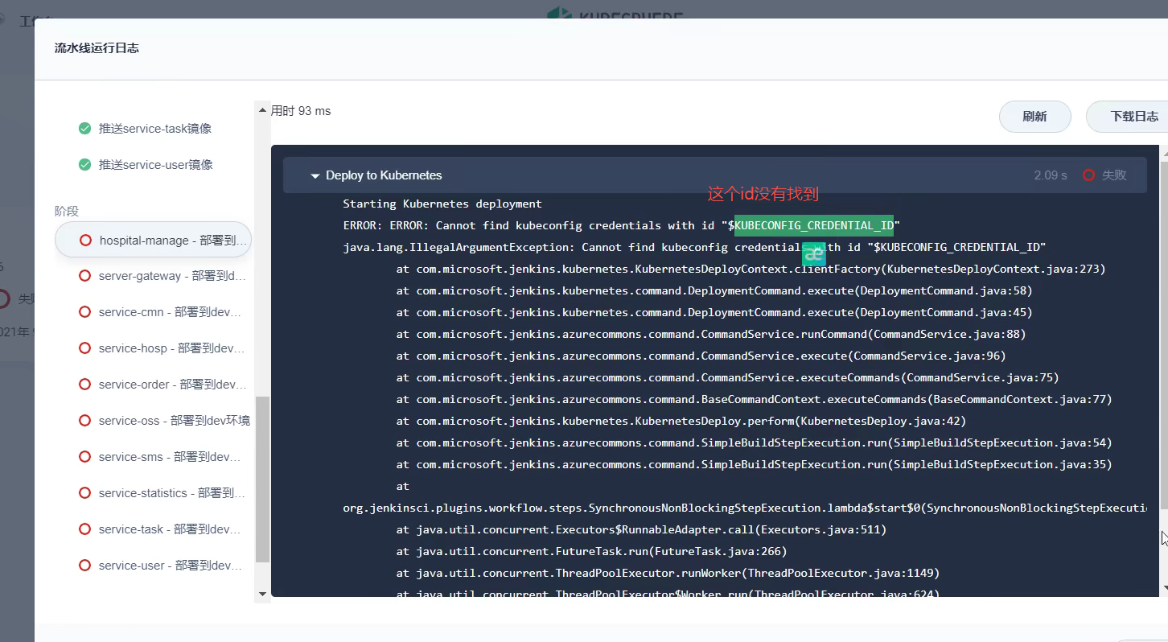Click the 失败 status icon in log header
The image size is (1168, 642).
click(x=1089, y=175)
